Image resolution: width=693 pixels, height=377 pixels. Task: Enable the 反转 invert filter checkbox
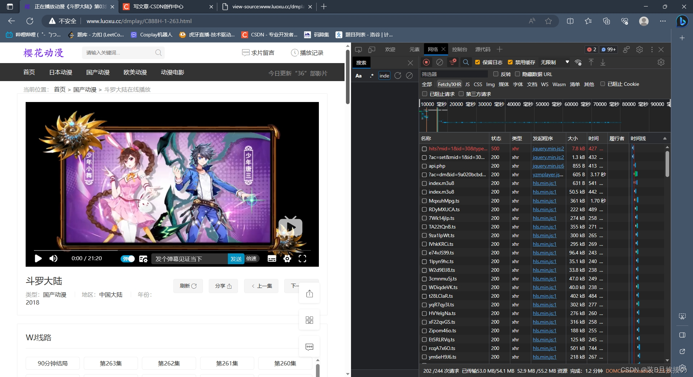coord(495,74)
